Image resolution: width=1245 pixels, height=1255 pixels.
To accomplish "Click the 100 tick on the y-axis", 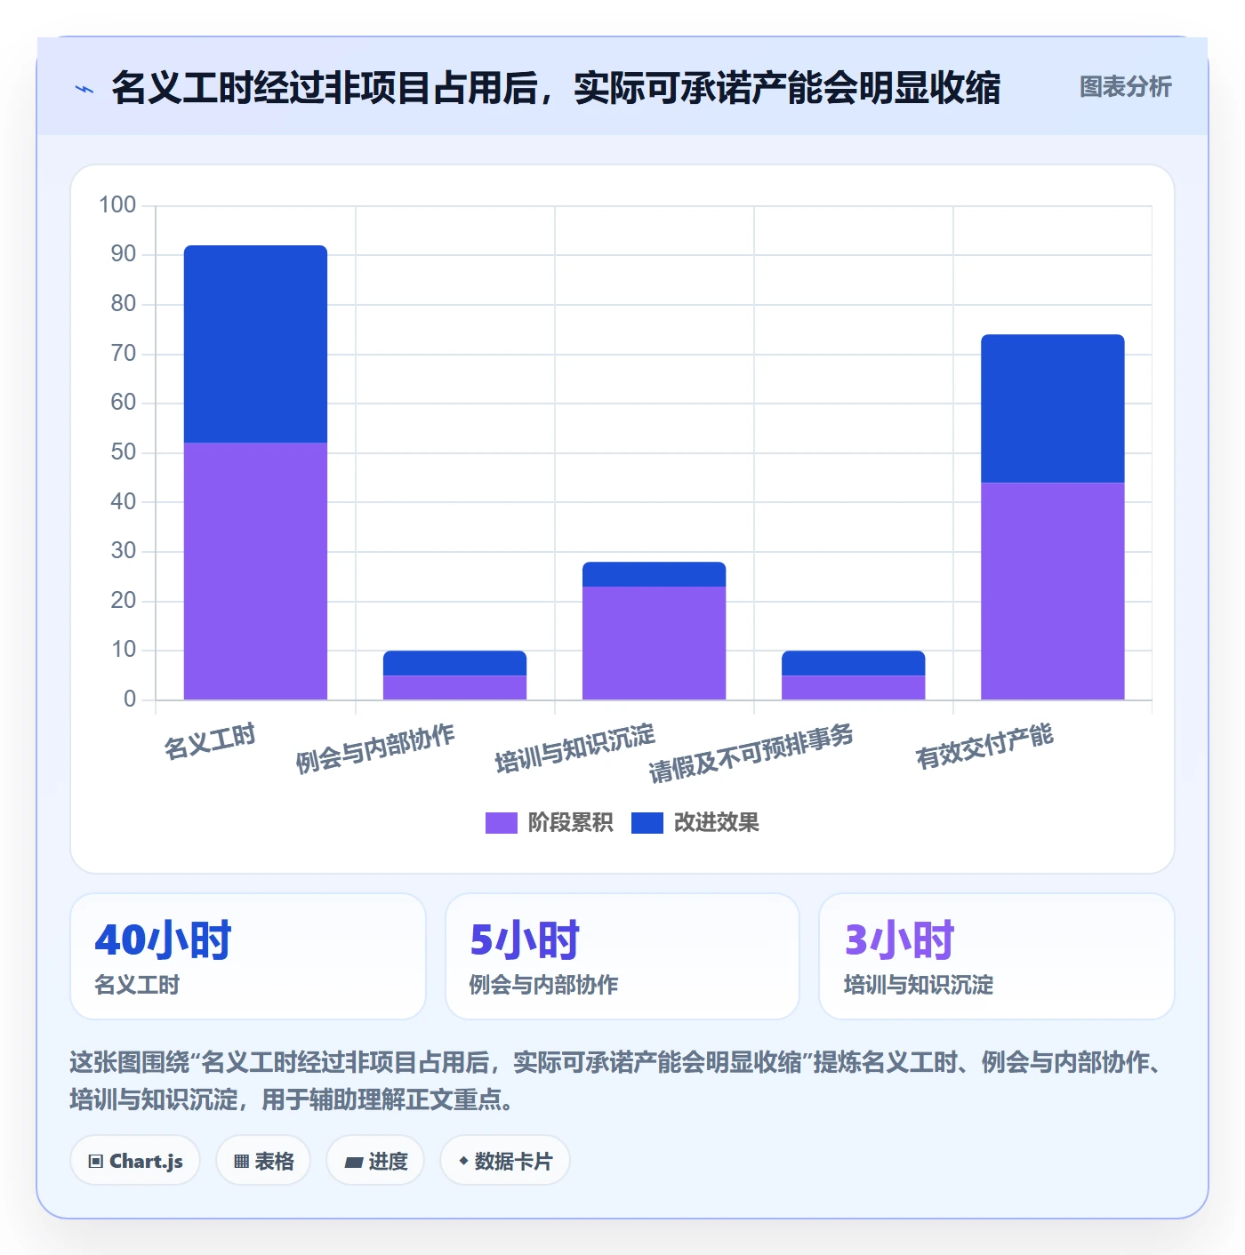I will [x=117, y=205].
